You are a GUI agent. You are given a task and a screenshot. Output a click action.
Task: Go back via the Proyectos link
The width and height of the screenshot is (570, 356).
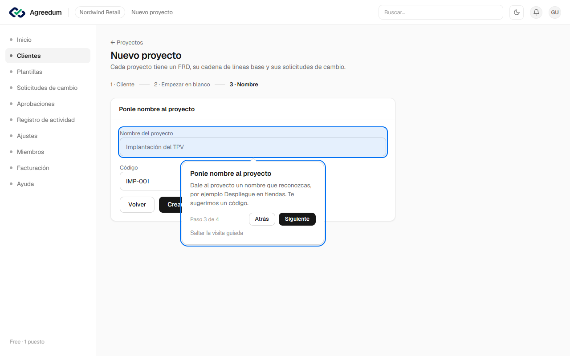[127, 43]
